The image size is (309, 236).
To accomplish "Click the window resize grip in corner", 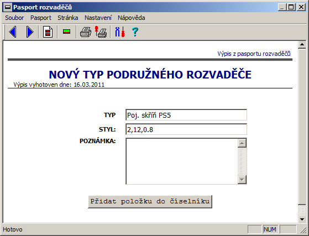I will pos(303,230).
